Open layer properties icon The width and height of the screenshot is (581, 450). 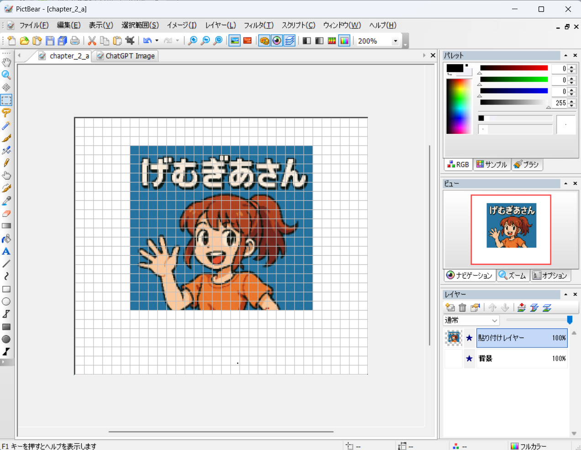coord(475,307)
